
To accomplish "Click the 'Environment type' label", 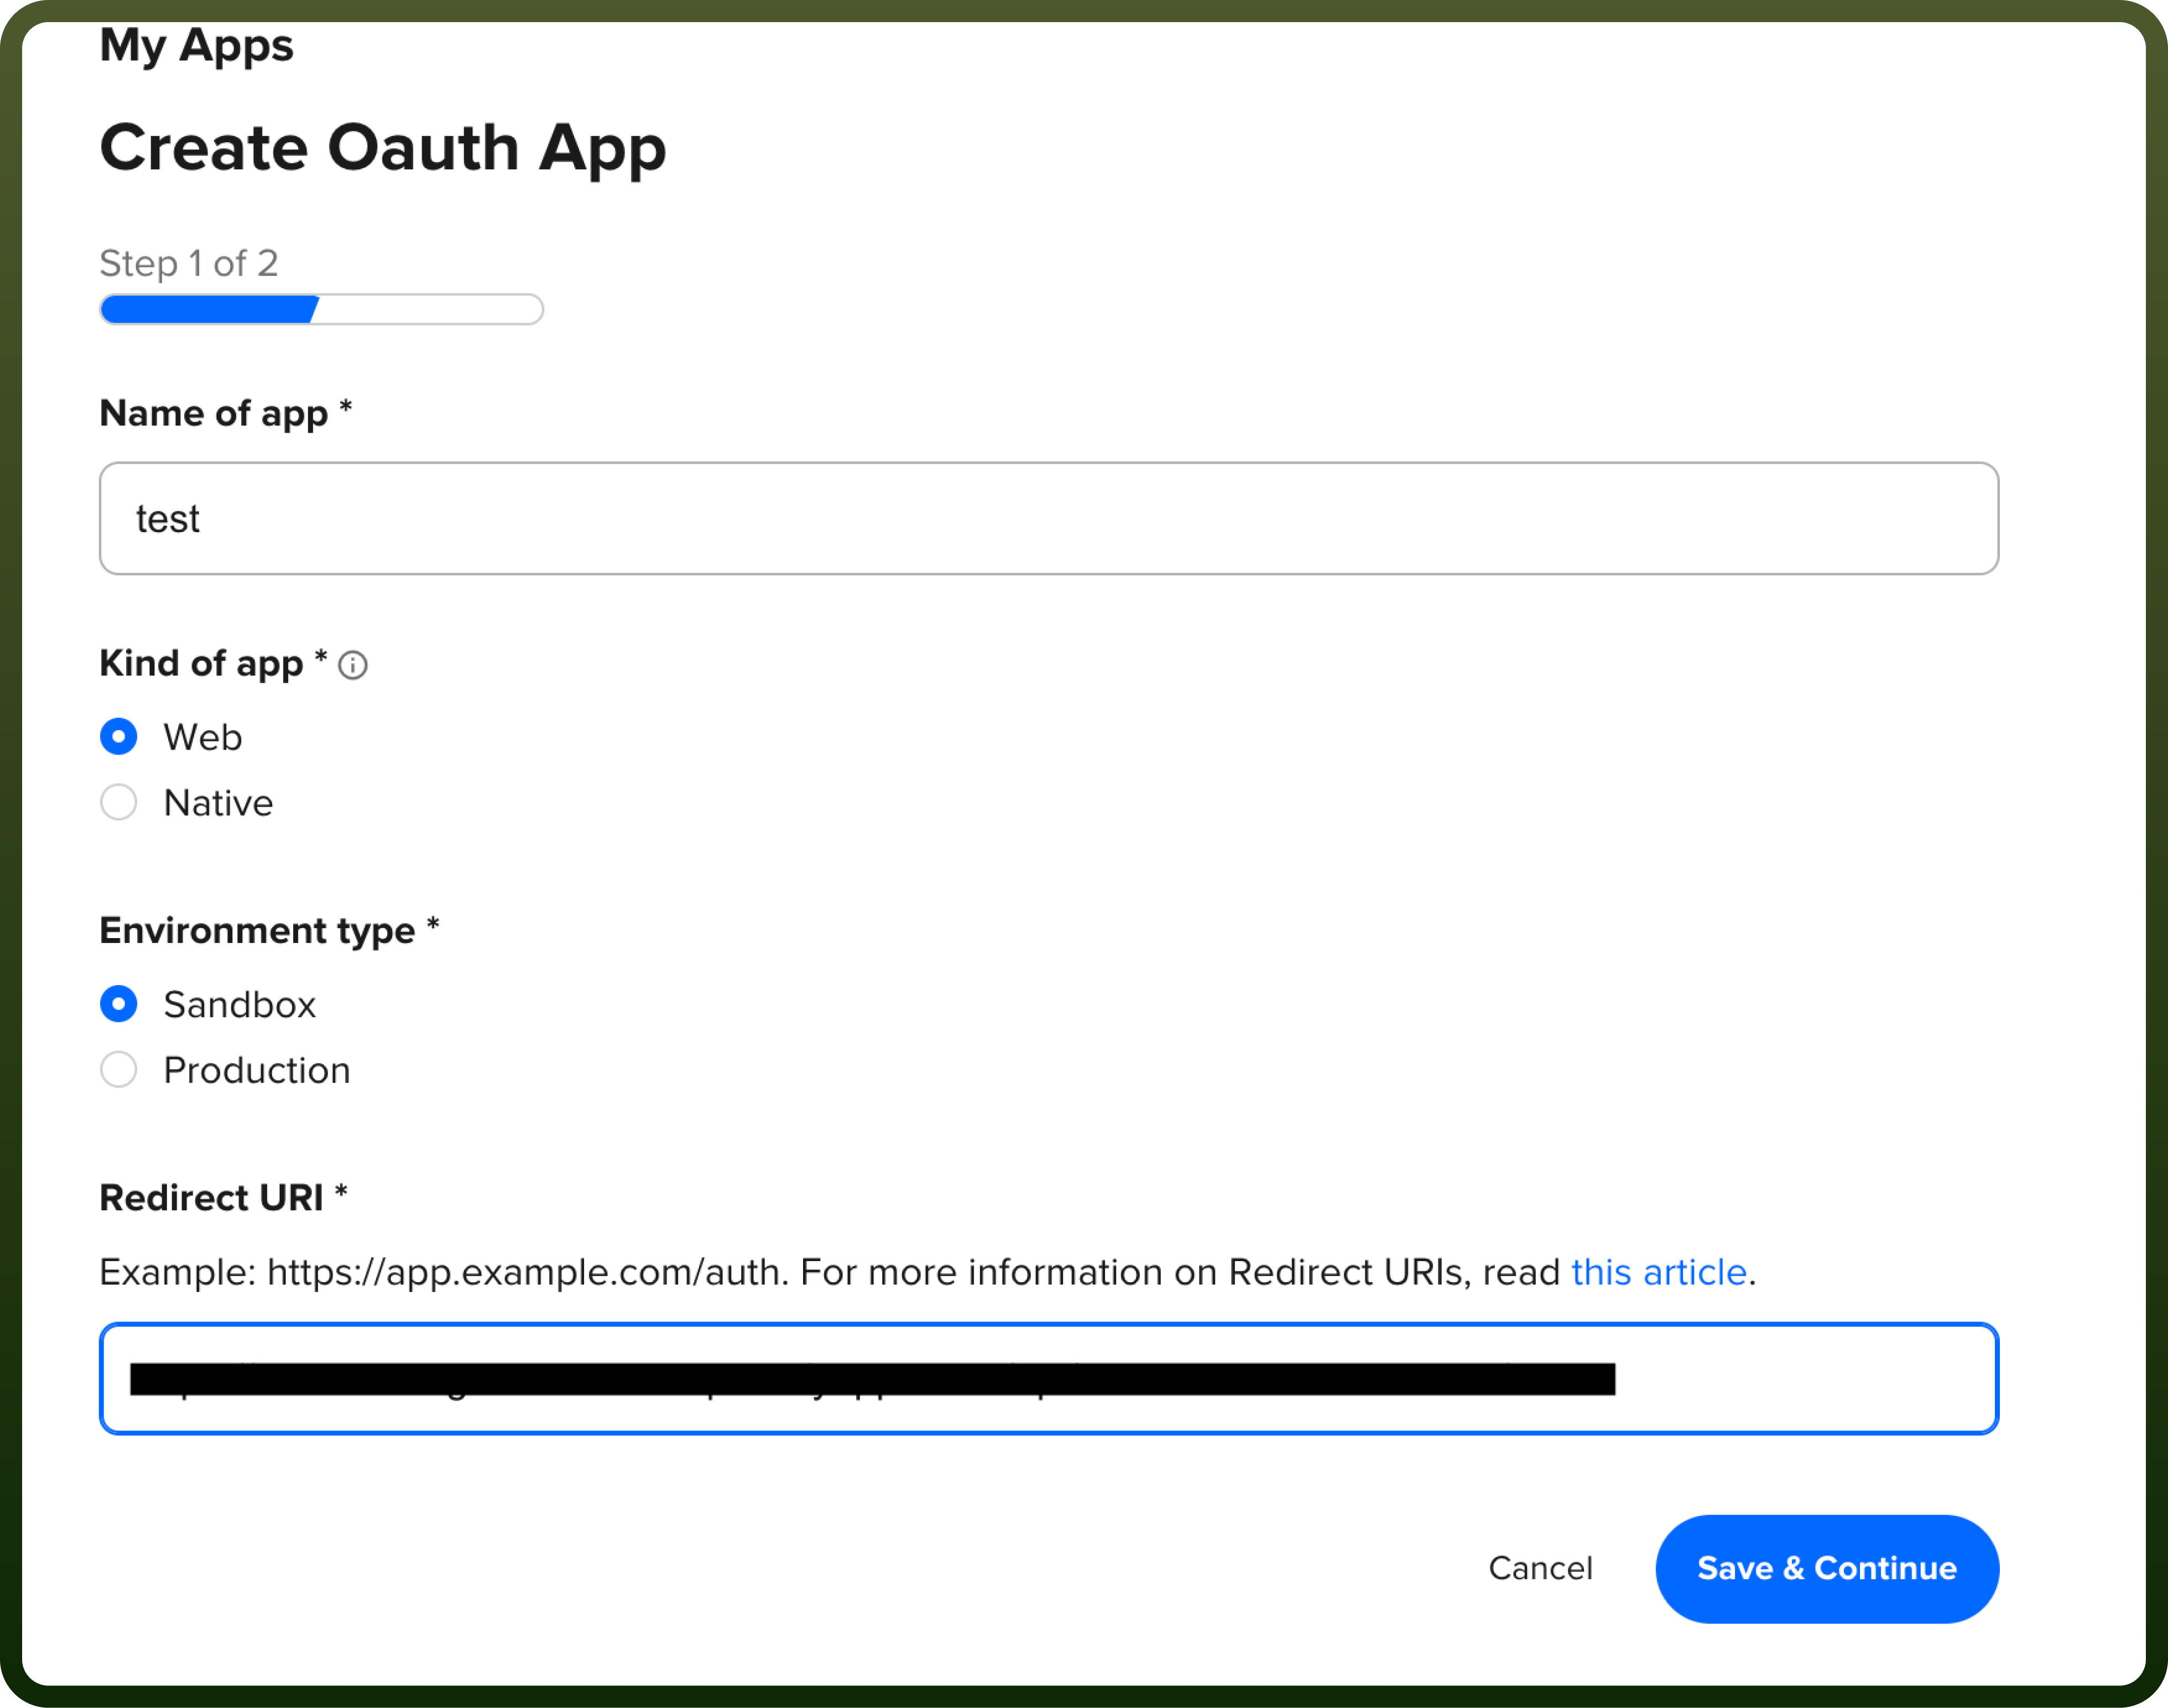I will click(x=270, y=931).
